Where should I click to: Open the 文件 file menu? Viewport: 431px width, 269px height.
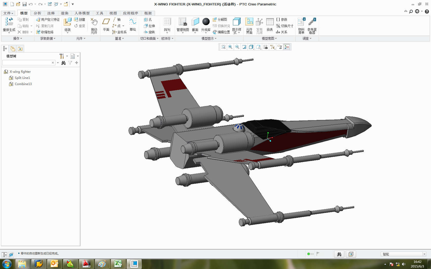click(x=8, y=13)
